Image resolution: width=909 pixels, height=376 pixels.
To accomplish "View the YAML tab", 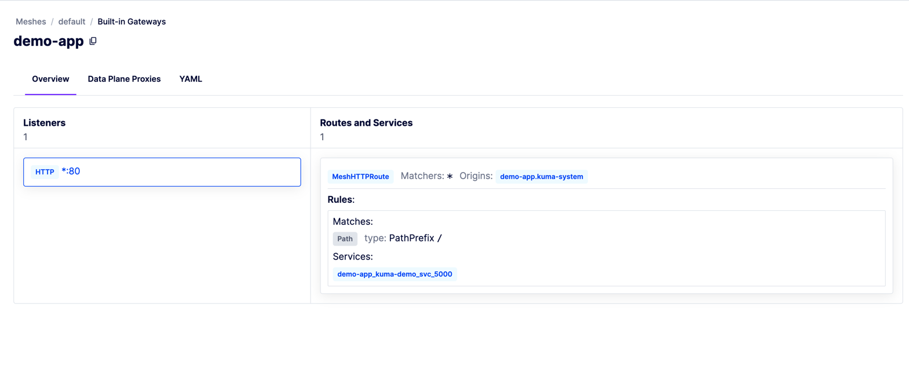I will click(191, 79).
